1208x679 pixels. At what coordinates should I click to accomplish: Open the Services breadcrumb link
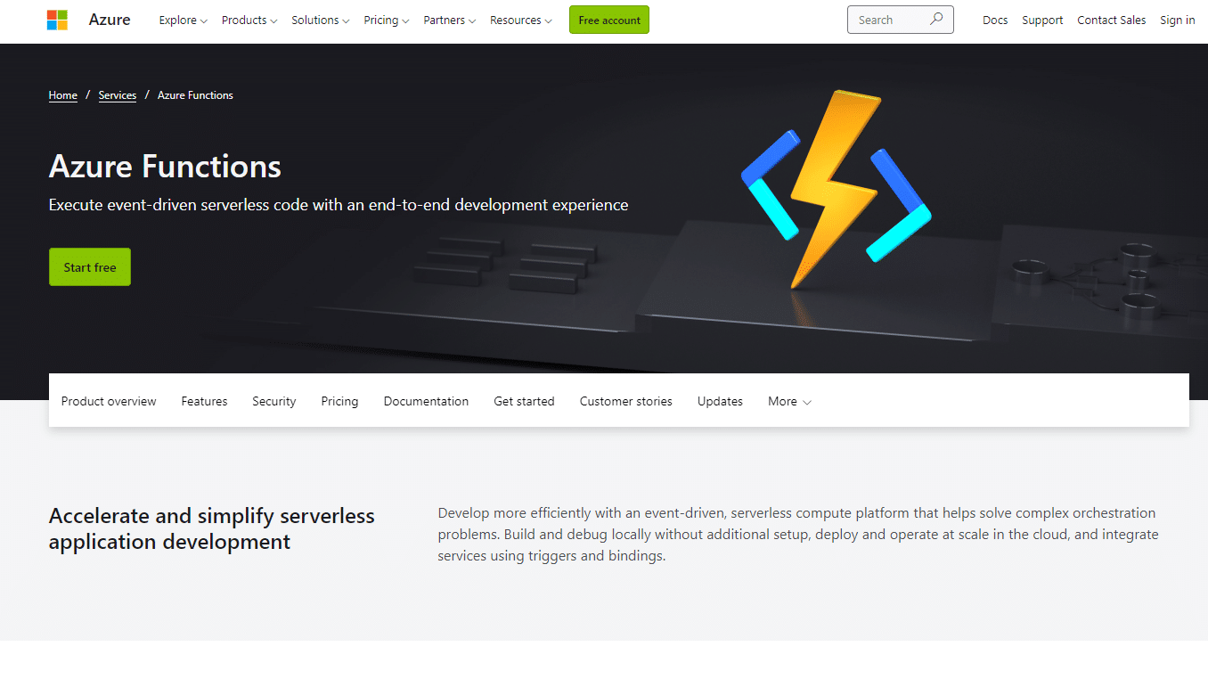coord(117,95)
